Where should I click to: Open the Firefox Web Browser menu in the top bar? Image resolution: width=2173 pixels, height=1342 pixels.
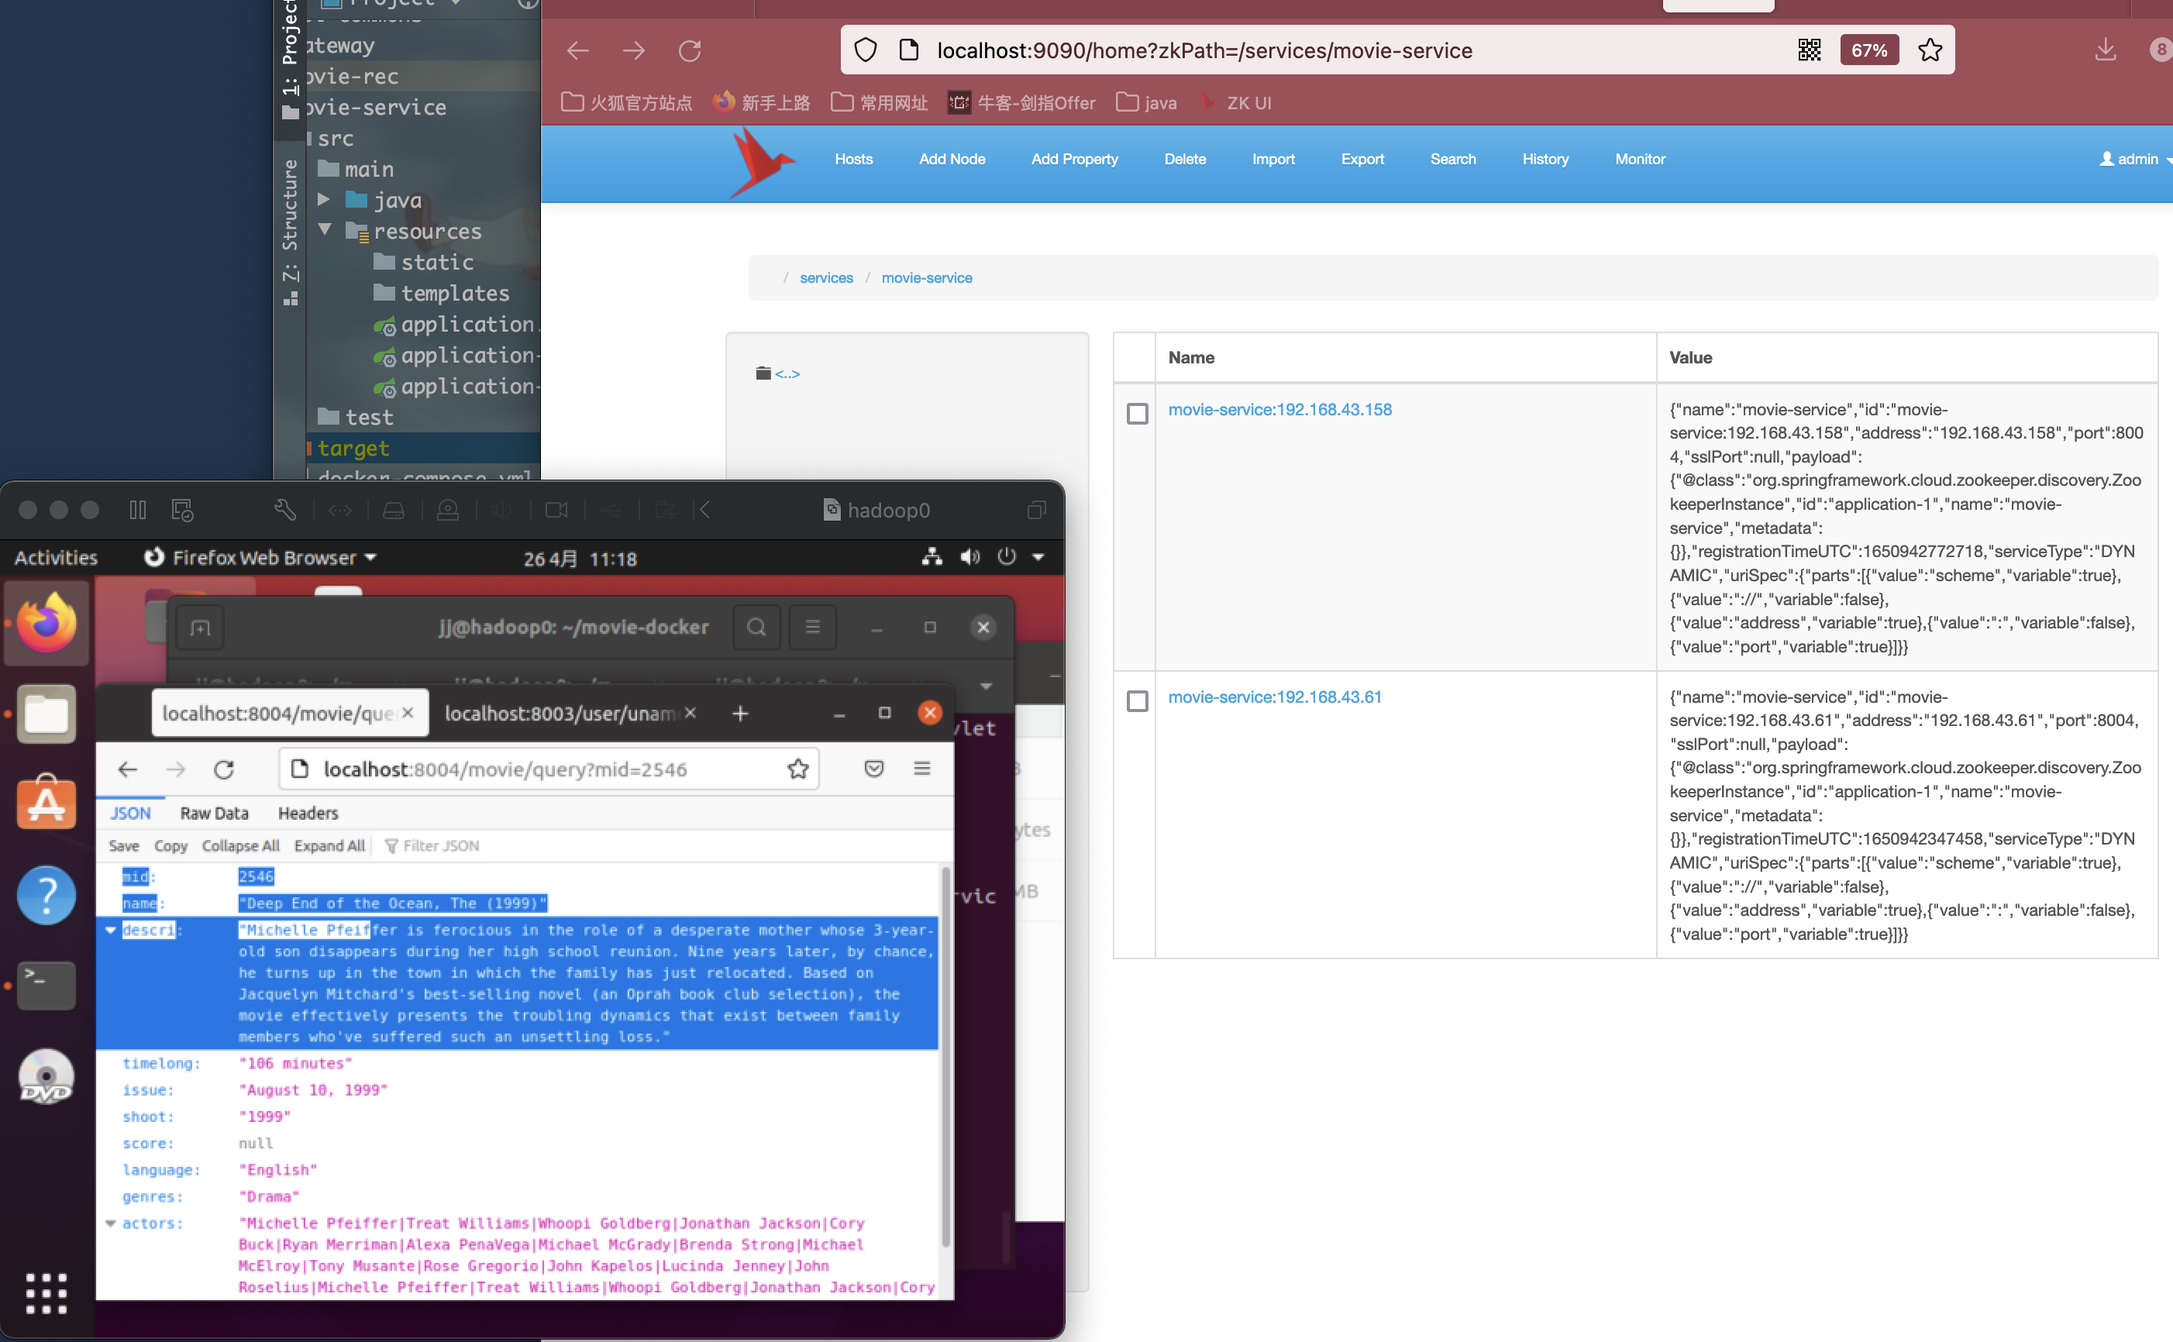tap(258, 557)
